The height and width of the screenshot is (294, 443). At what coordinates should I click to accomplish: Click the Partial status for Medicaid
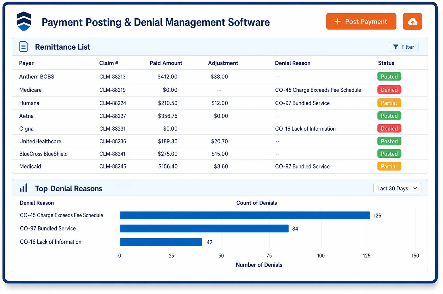click(389, 166)
